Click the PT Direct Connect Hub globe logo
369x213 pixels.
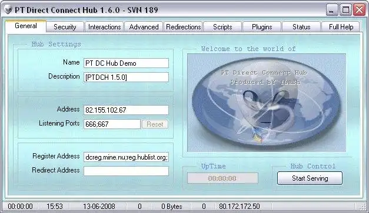pyautogui.click(x=267, y=103)
